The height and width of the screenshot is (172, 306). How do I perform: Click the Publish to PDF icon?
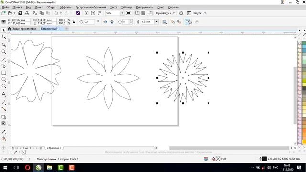coord(99,13)
